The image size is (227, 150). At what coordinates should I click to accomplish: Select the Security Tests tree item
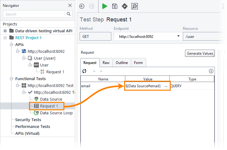click(x=28, y=120)
